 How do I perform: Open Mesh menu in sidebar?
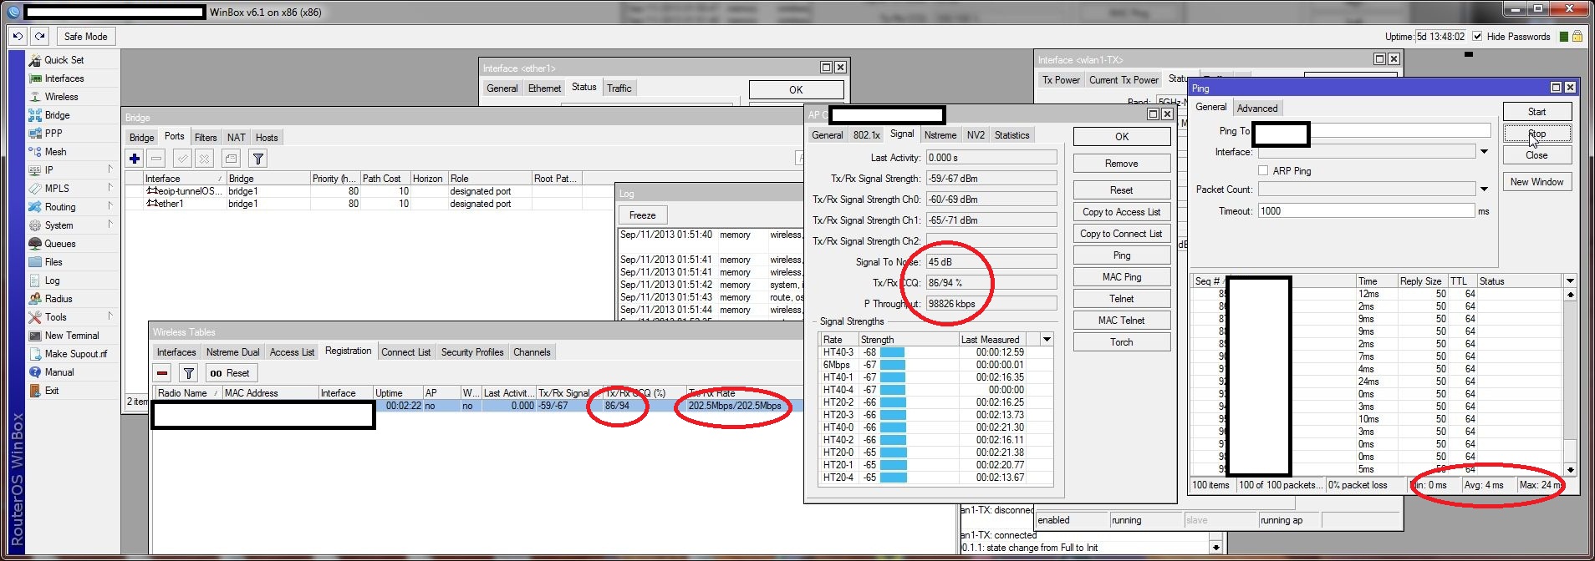coord(55,152)
